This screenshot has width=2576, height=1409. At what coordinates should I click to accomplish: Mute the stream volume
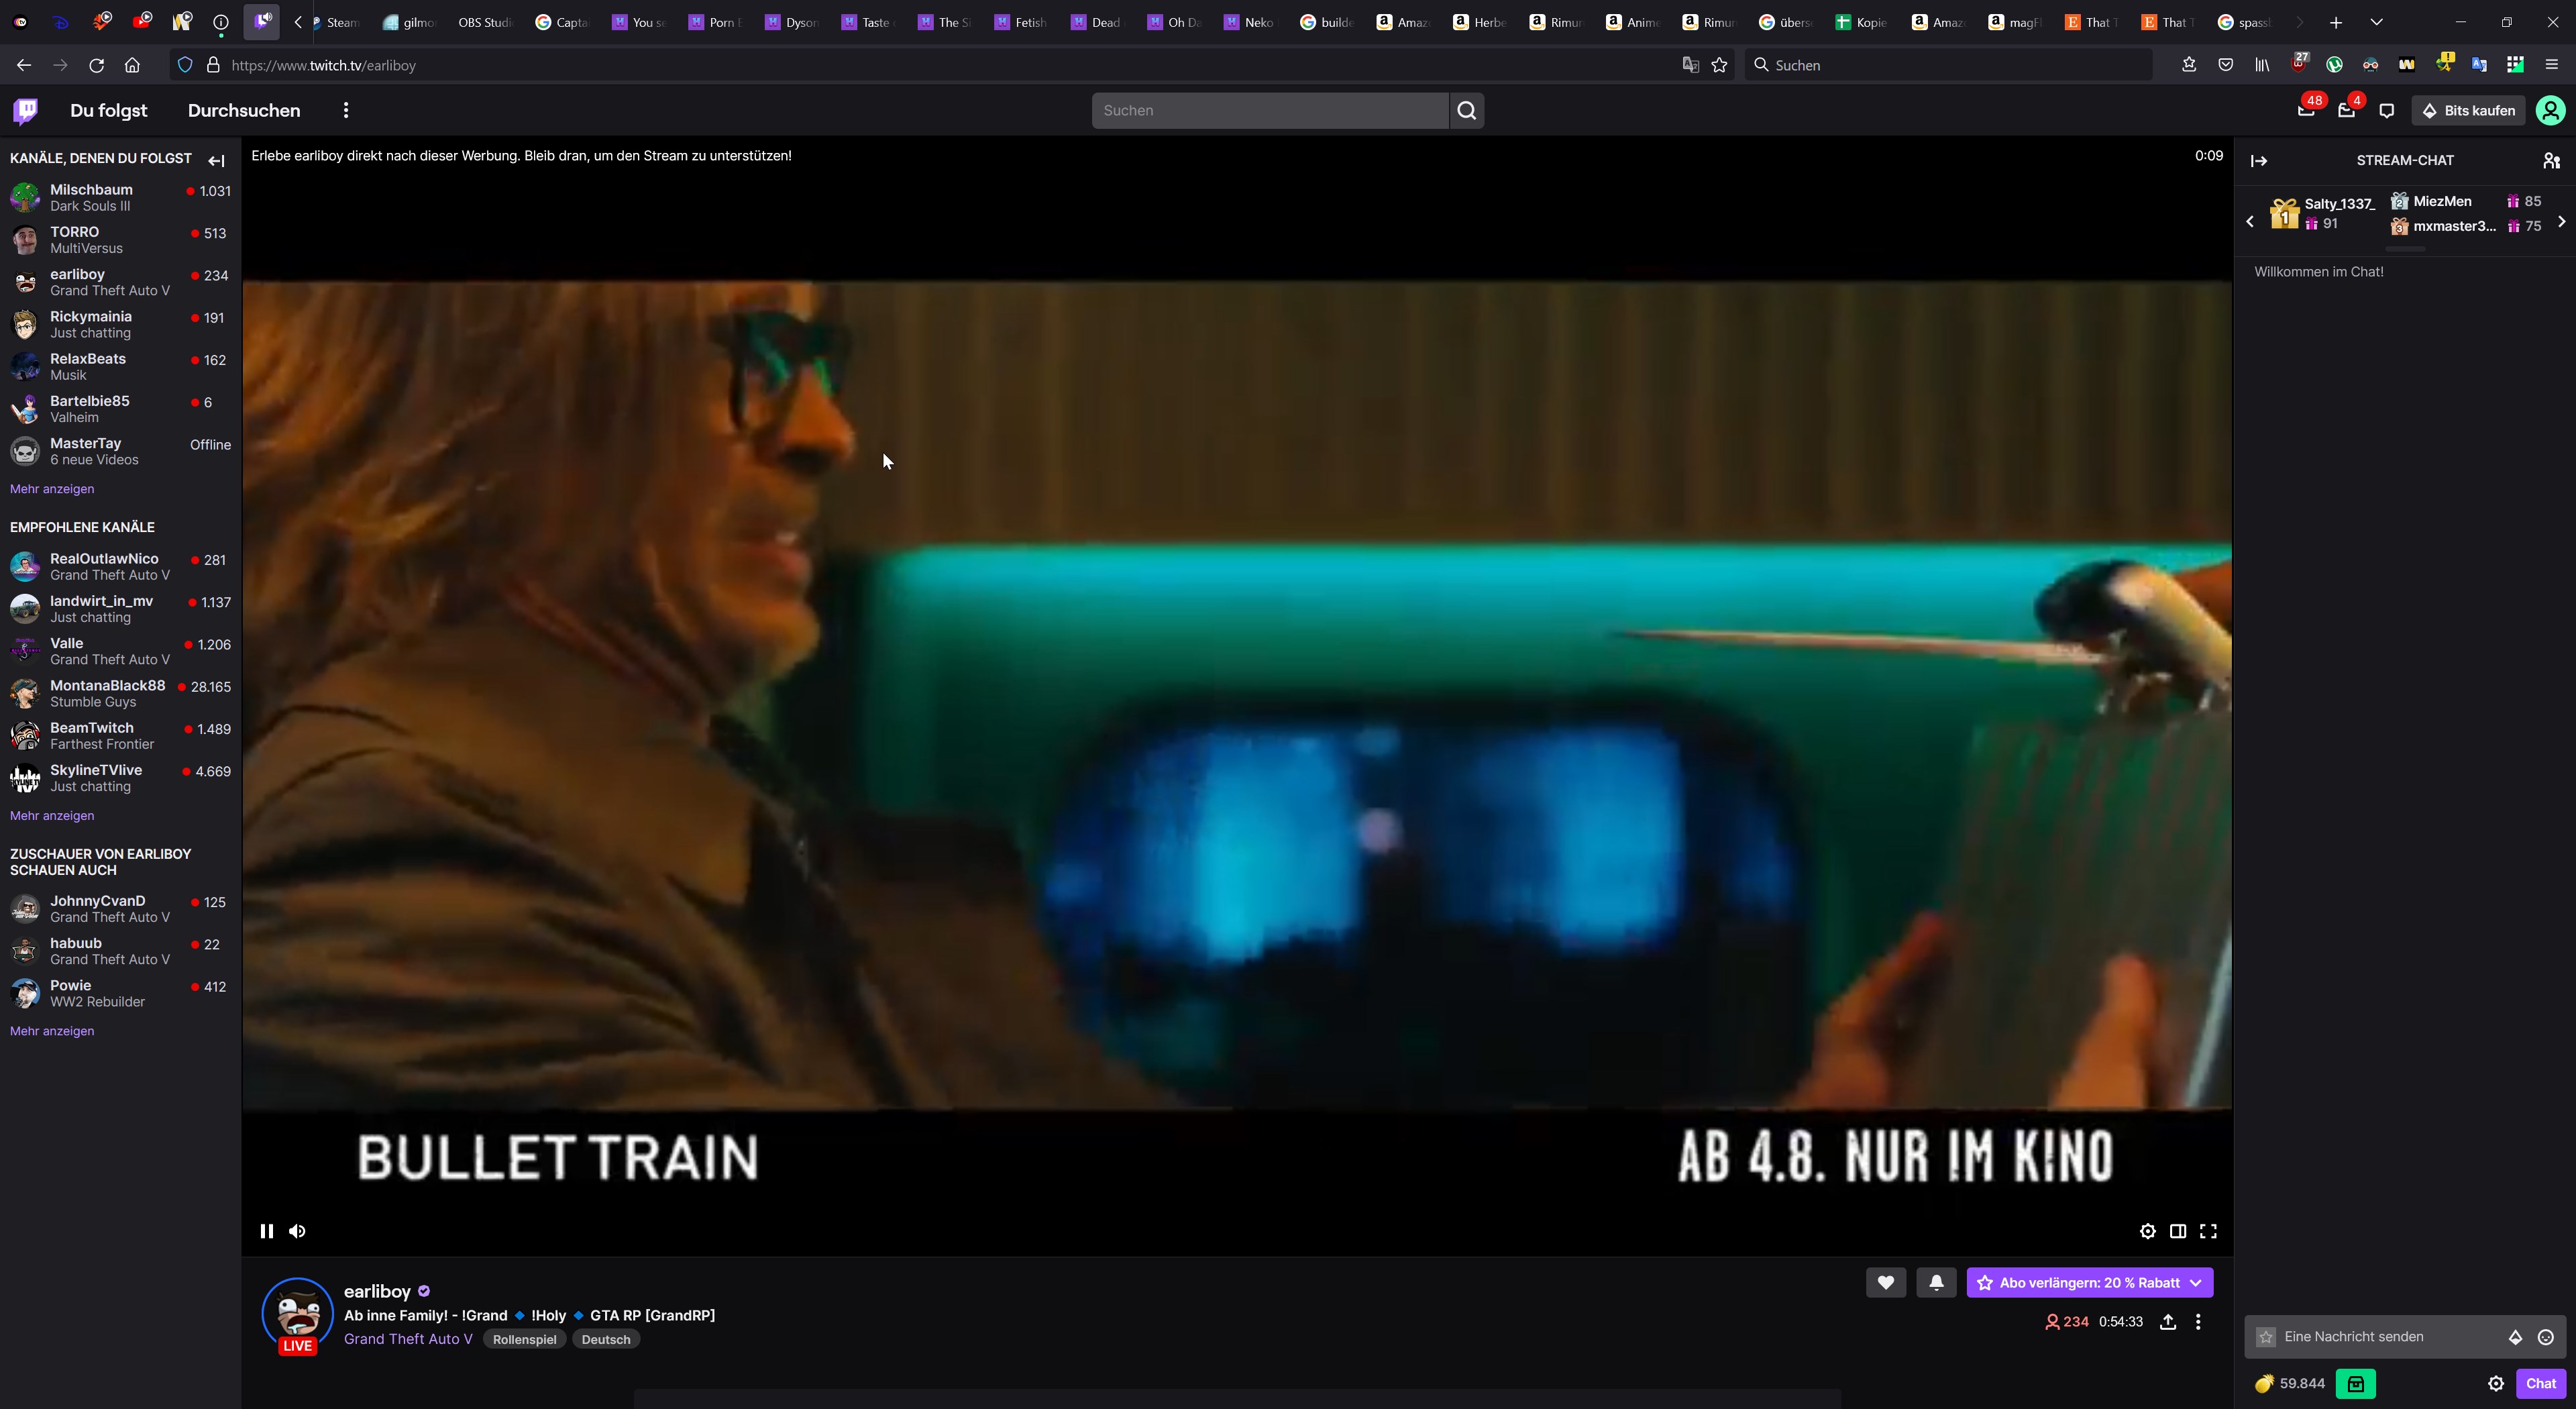pyautogui.click(x=297, y=1231)
